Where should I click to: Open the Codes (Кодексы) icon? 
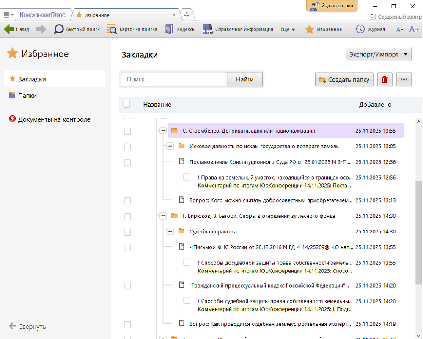(x=170, y=29)
